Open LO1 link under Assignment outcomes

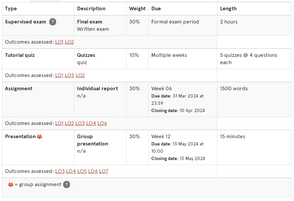[59, 123]
